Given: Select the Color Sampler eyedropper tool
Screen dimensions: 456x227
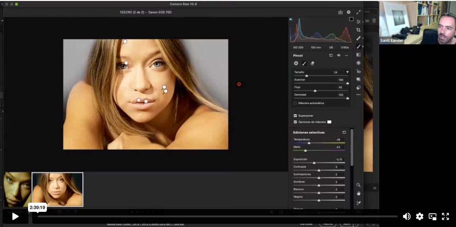Looking at the screenshot, I should click(358, 203).
